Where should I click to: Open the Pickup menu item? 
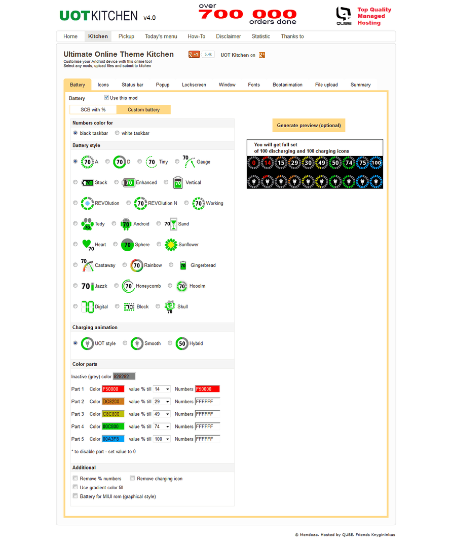tap(126, 36)
